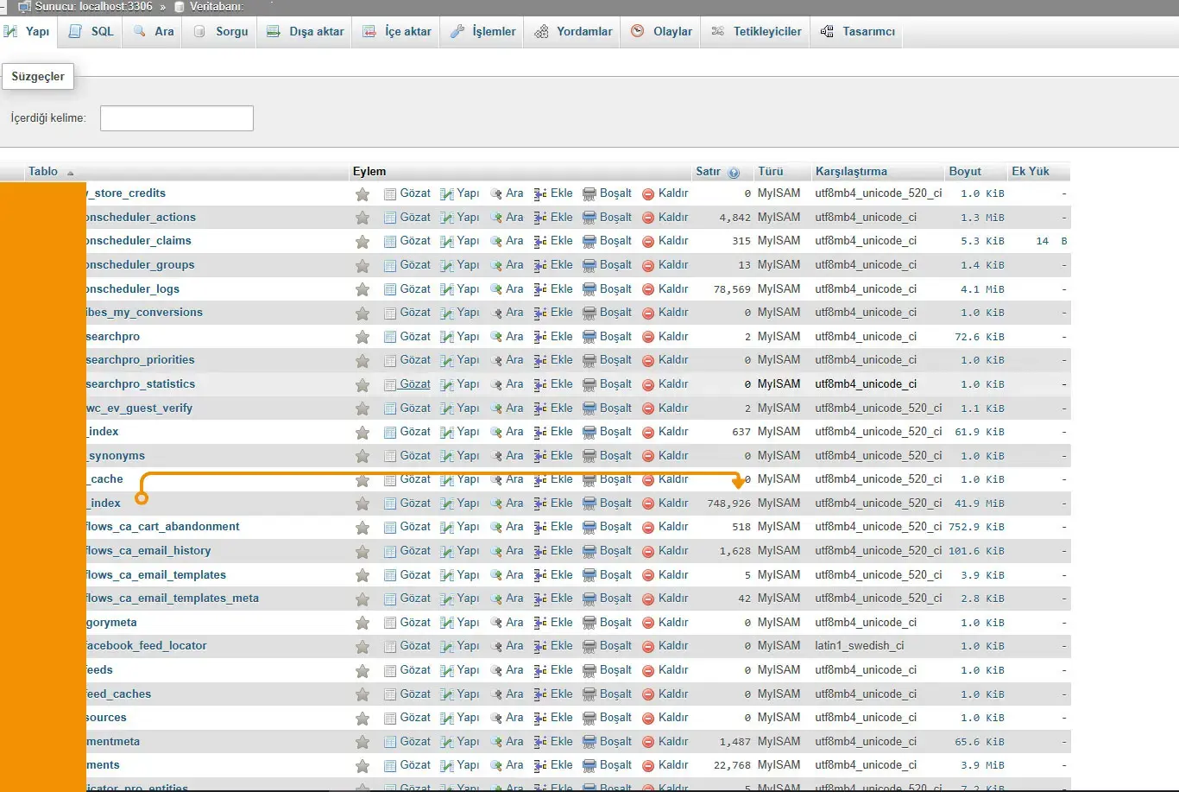Select the 748,926 row count value
Screen dimensions: 1179x792
click(x=728, y=504)
